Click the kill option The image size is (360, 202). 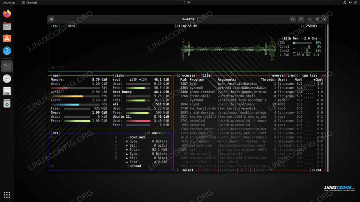point(246,170)
